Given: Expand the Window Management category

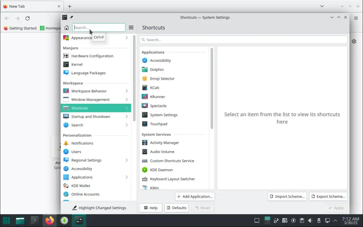Looking at the screenshot, I should (x=126, y=100).
